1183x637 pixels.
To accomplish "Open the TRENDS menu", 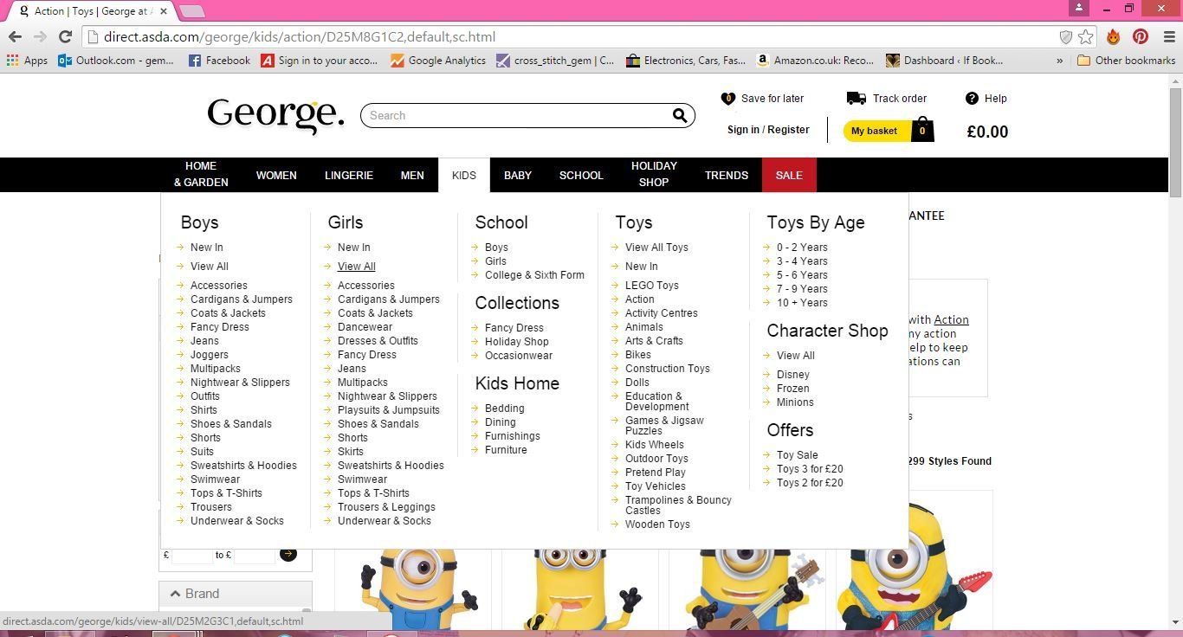I will [x=727, y=175].
